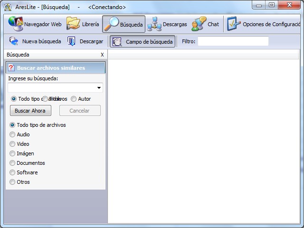Click the Buscar Ahora button
Screen dimensions: 304x228
click(30, 111)
